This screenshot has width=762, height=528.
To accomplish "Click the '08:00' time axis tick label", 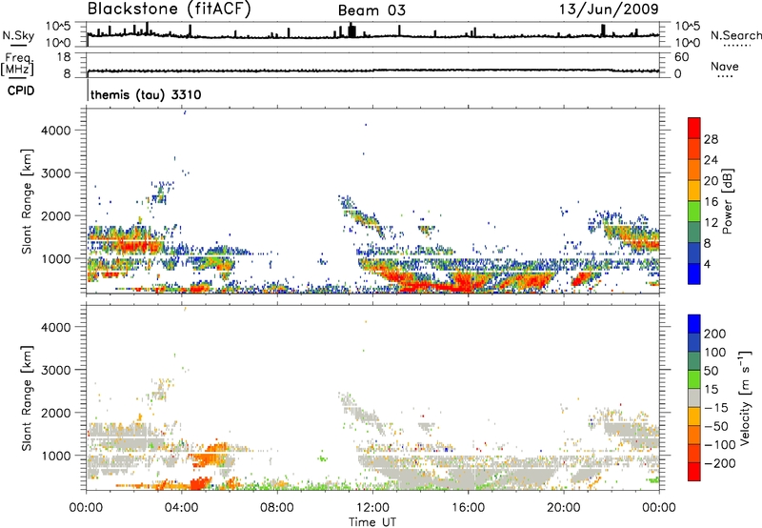I will (277, 508).
